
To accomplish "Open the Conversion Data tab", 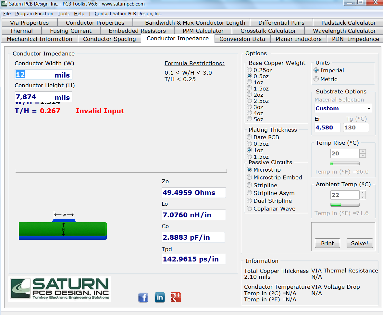I will click(242, 39).
